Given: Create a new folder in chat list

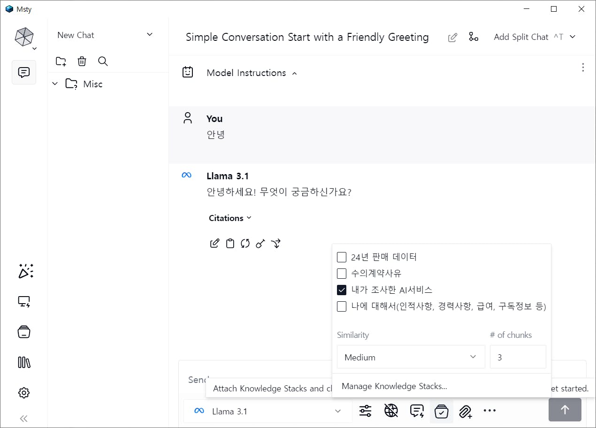Looking at the screenshot, I should pos(61,61).
